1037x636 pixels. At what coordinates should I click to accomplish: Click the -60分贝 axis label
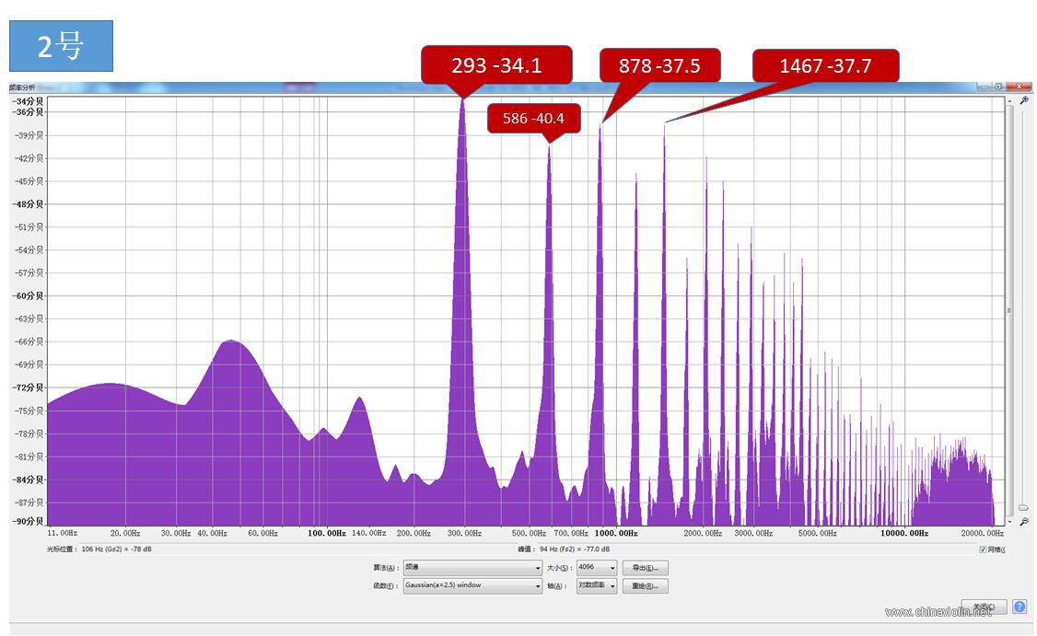pos(28,295)
